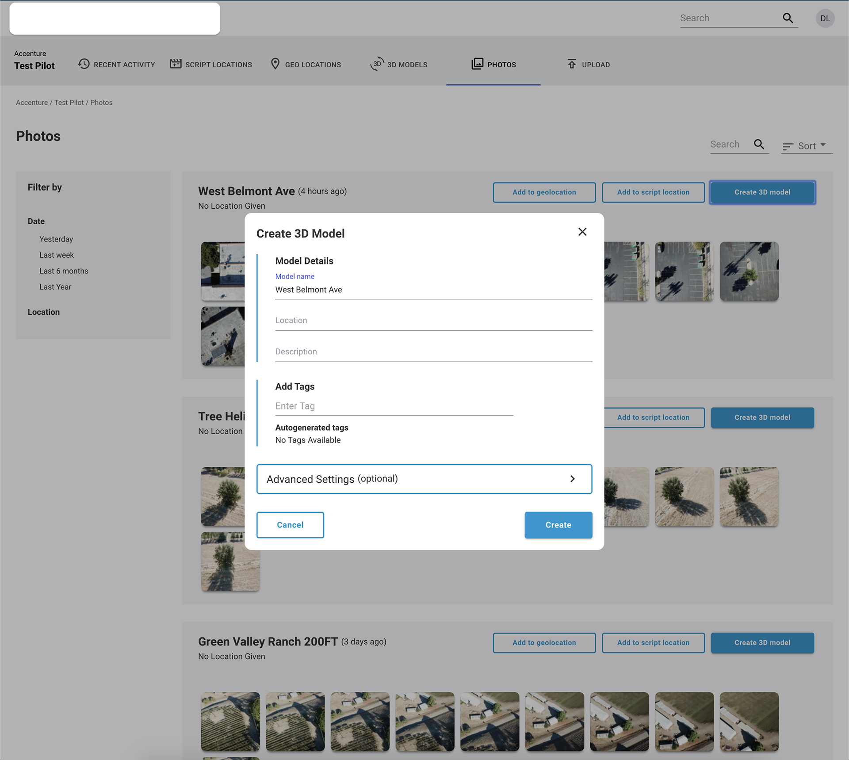
Task: Expand Advanced Settings (optional) chevron
Action: [x=572, y=479]
